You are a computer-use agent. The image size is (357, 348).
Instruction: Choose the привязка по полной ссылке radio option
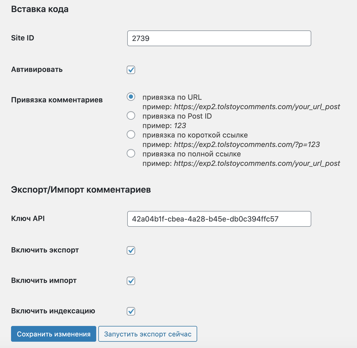pyautogui.click(x=131, y=153)
